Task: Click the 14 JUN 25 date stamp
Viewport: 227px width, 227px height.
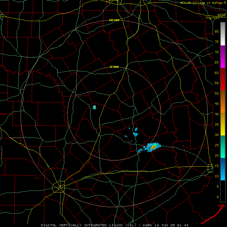Action: point(165,225)
